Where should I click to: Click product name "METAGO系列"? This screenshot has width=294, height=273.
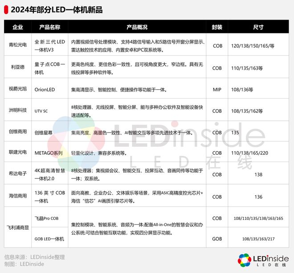(x=49, y=153)
